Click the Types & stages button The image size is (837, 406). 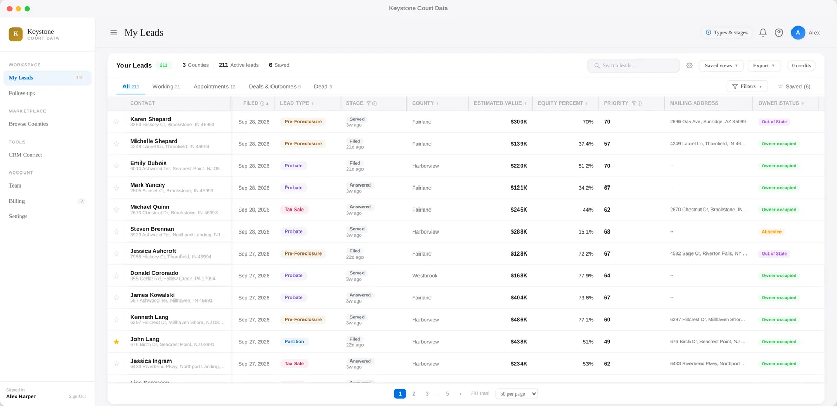click(x=726, y=32)
